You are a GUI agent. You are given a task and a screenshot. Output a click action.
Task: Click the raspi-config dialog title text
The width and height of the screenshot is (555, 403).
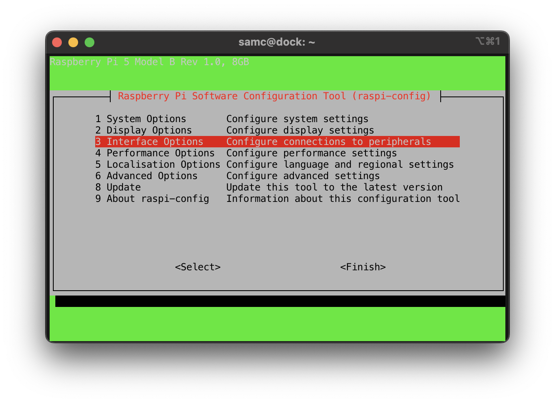pos(274,96)
